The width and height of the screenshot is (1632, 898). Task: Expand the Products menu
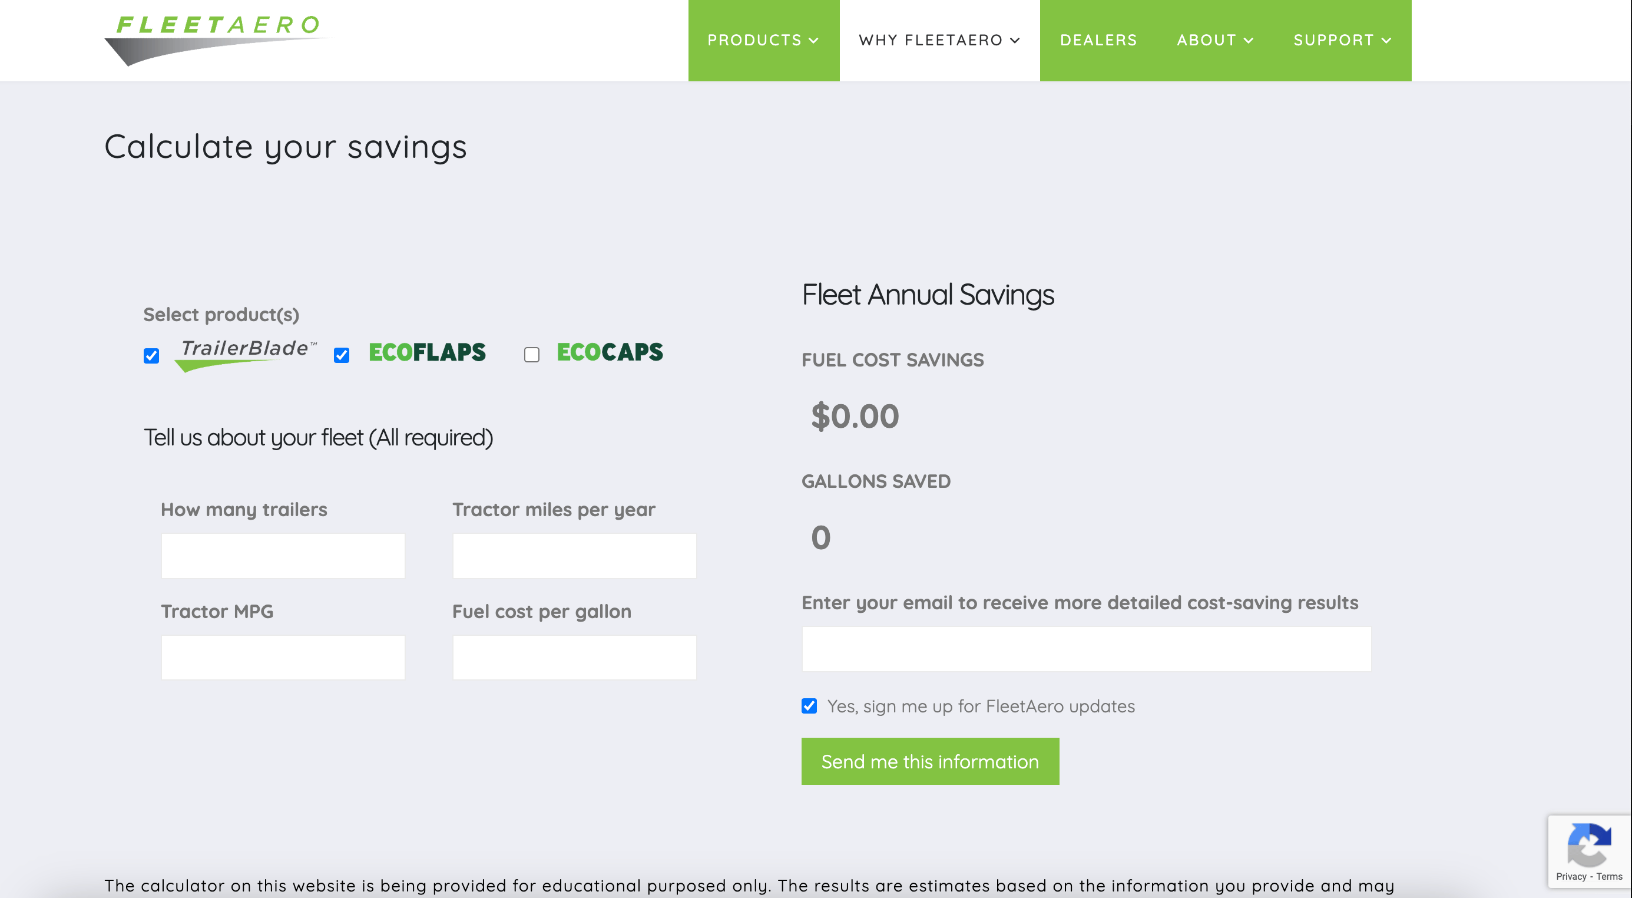pyautogui.click(x=763, y=41)
